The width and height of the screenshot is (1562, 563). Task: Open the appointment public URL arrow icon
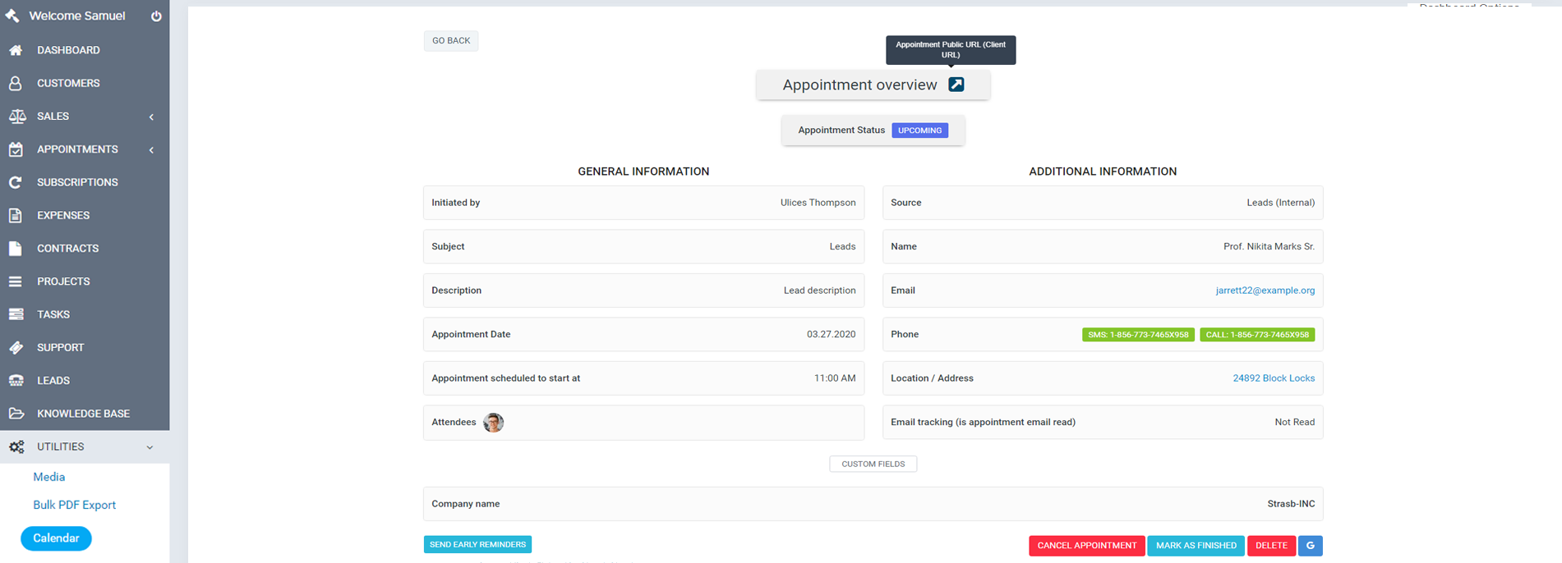(956, 85)
